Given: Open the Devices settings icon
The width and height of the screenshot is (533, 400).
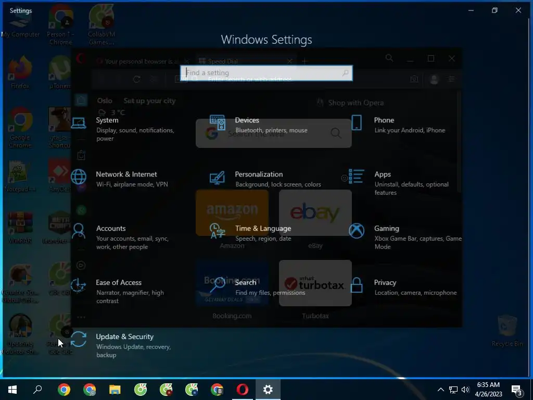Looking at the screenshot, I should pyautogui.click(x=217, y=123).
